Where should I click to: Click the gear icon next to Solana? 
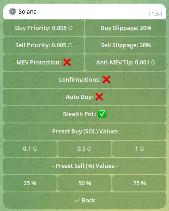tap(12, 11)
